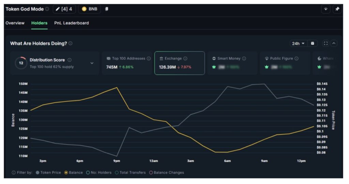Click info icon beside Distribution Score

point(70,60)
